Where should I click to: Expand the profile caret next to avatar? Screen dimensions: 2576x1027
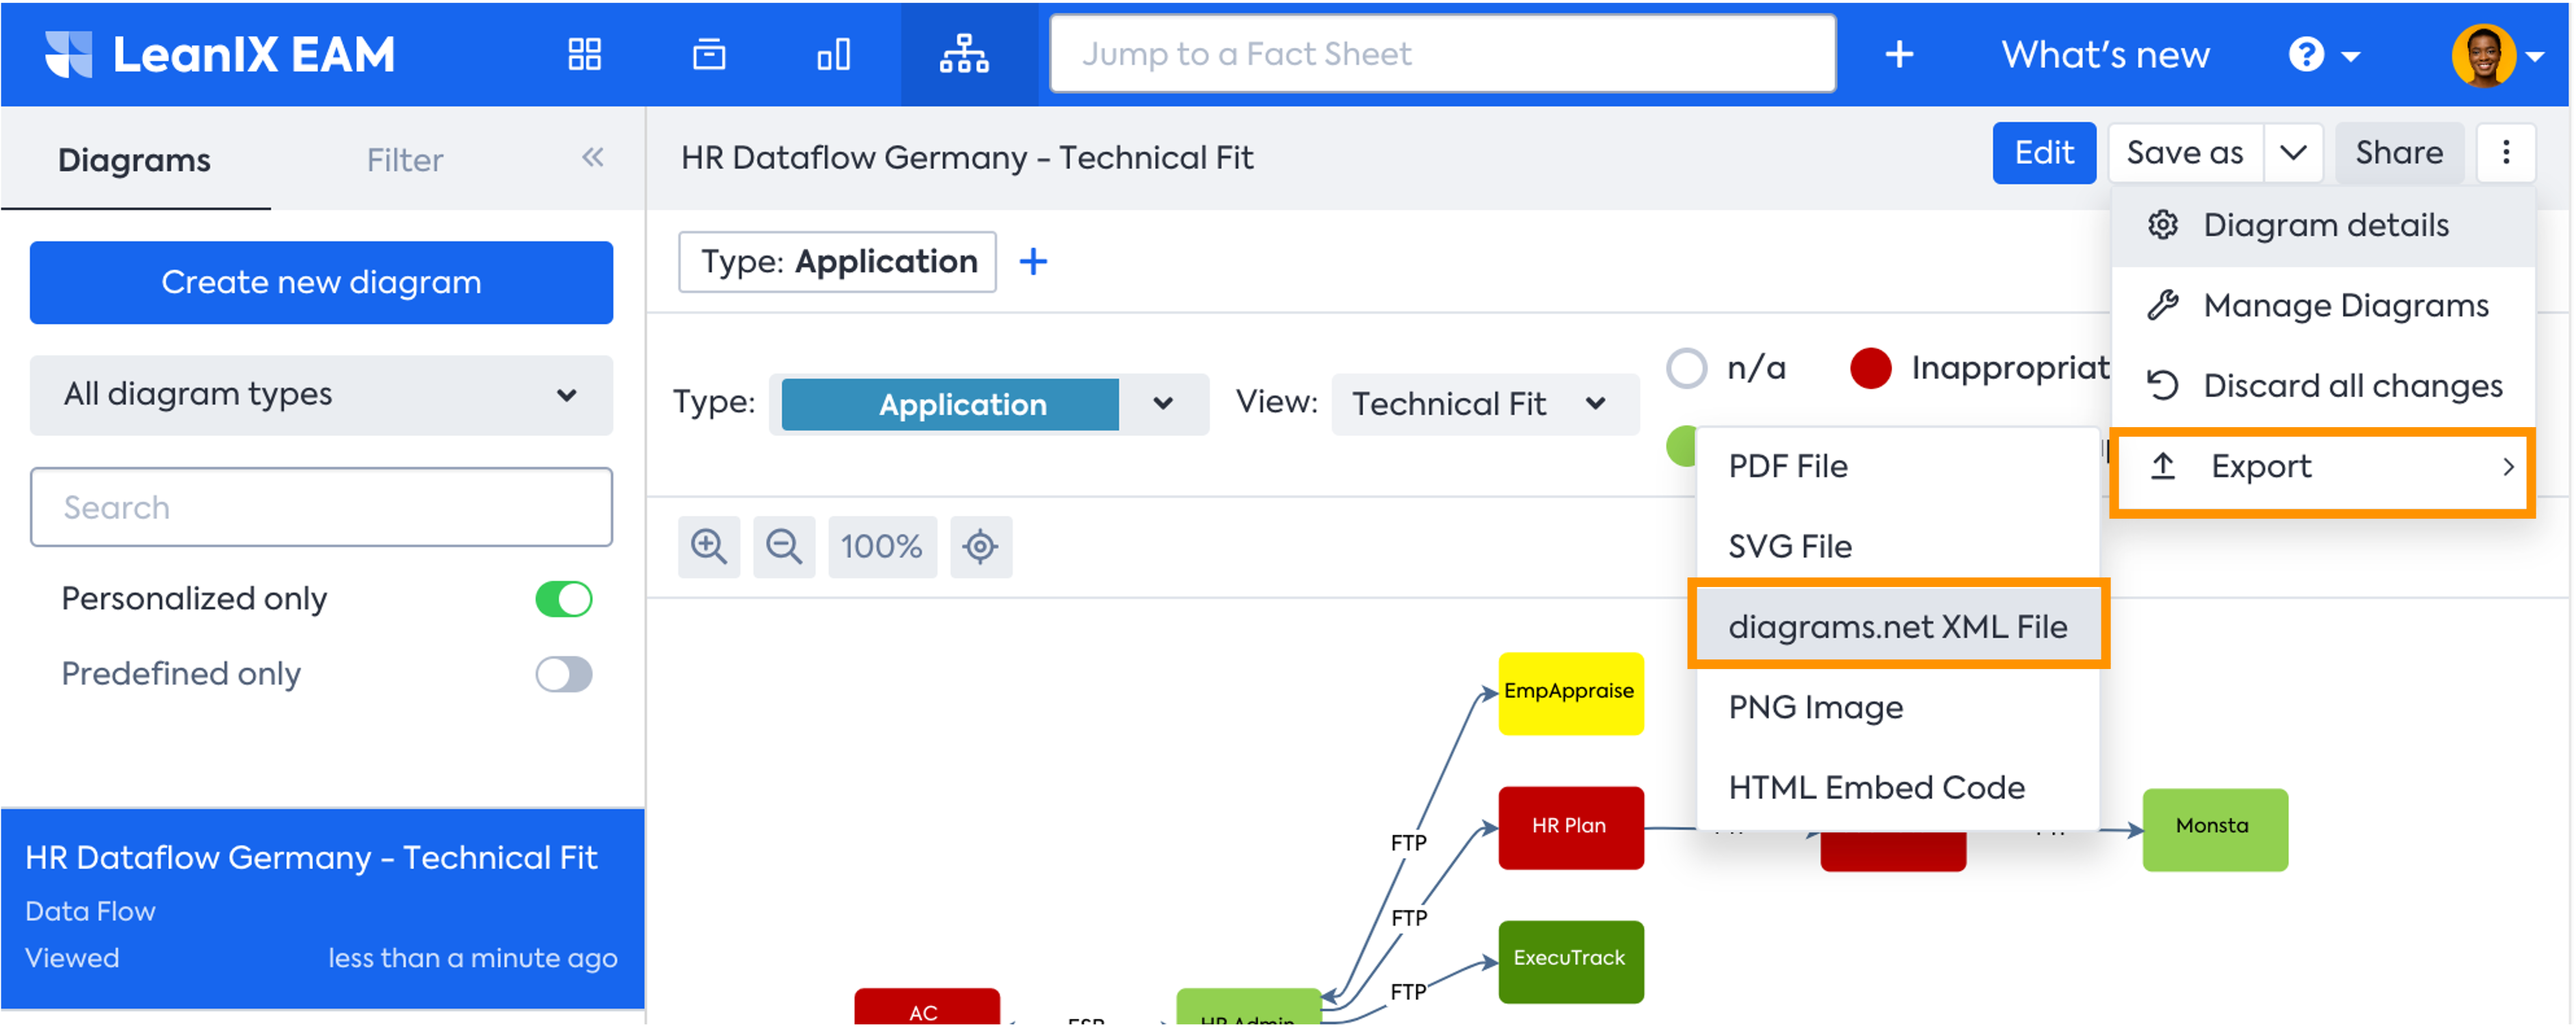pos(2534,57)
